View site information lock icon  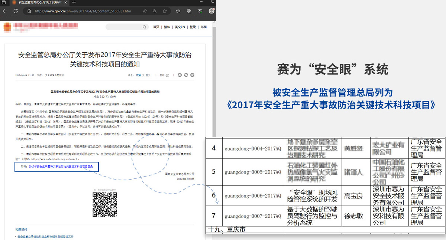29,11
